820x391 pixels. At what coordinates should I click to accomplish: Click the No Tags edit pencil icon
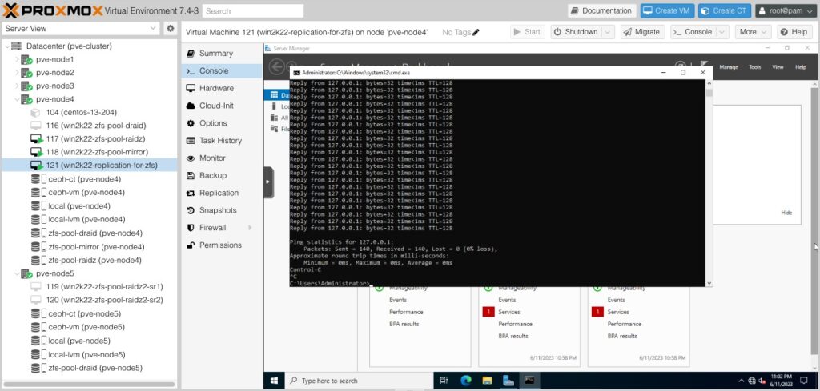tap(476, 32)
